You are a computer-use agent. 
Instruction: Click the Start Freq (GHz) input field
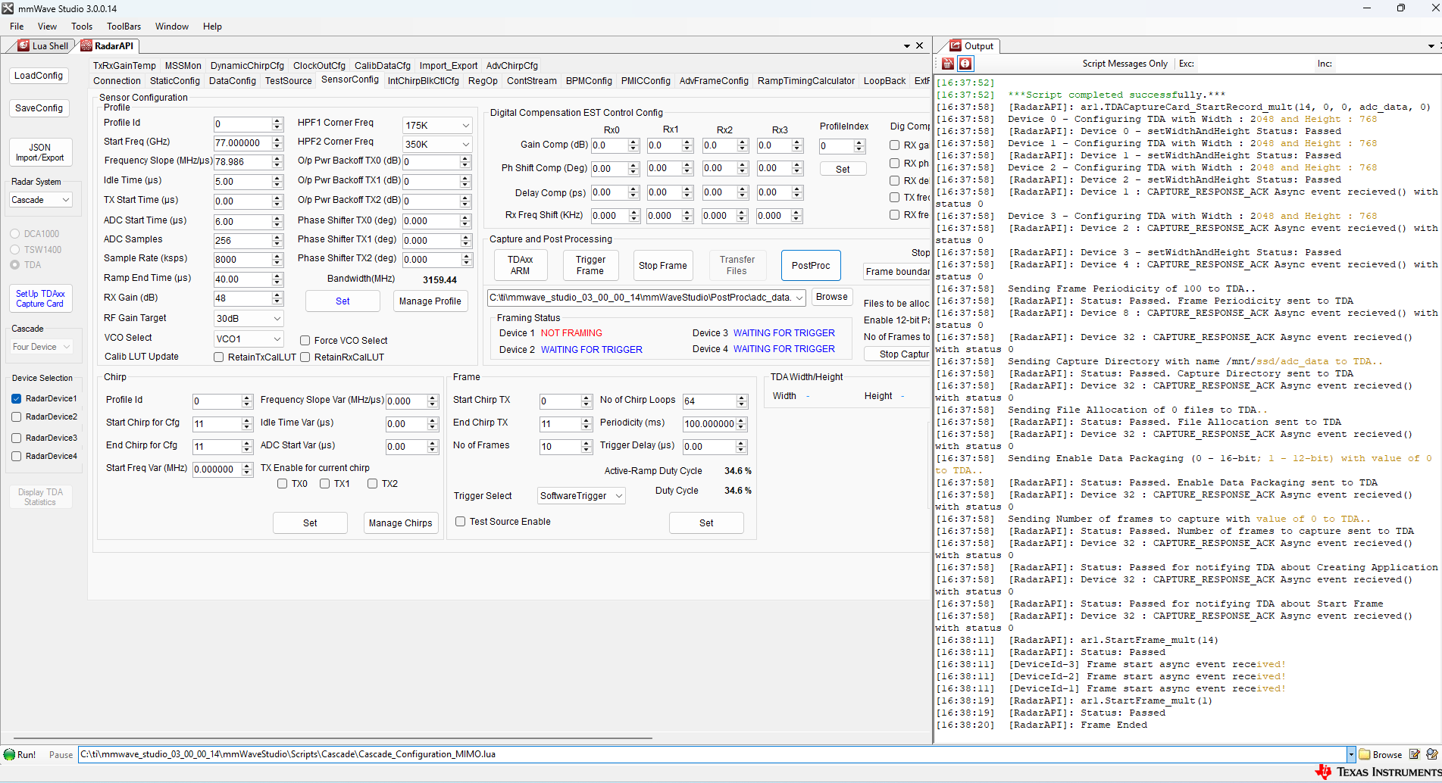click(242, 143)
